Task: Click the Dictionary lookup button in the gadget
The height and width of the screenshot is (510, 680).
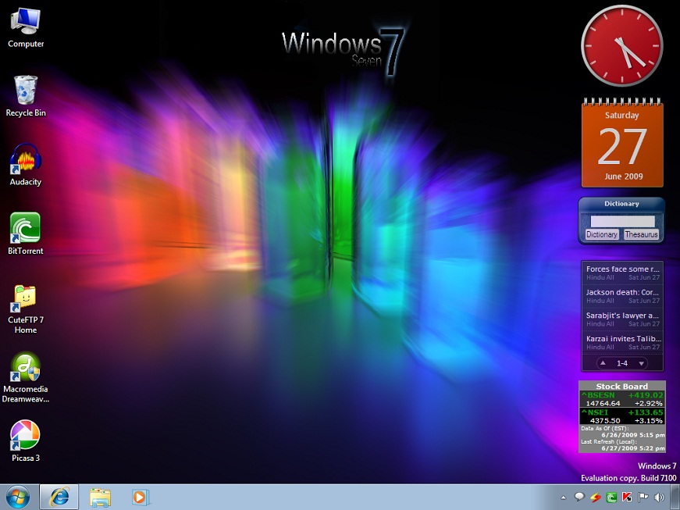Action: pyautogui.click(x=602, y=234)
